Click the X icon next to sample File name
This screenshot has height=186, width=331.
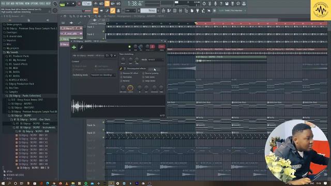click(115, 55)
